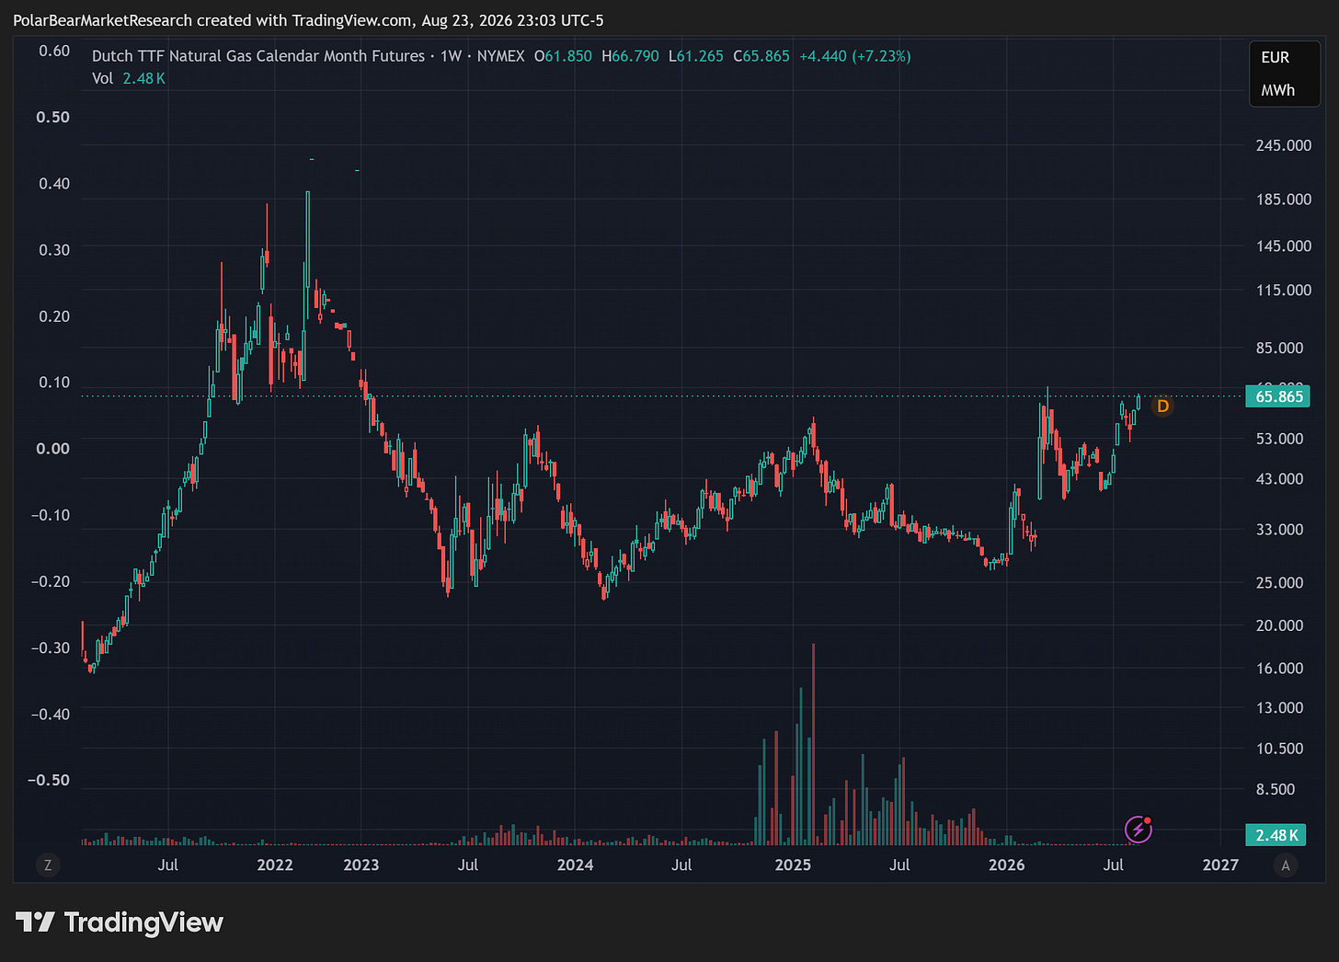This screenshot has width=1339, height=962.
Task: Click the 245.000 price axis label
Action: (1284, 145)
